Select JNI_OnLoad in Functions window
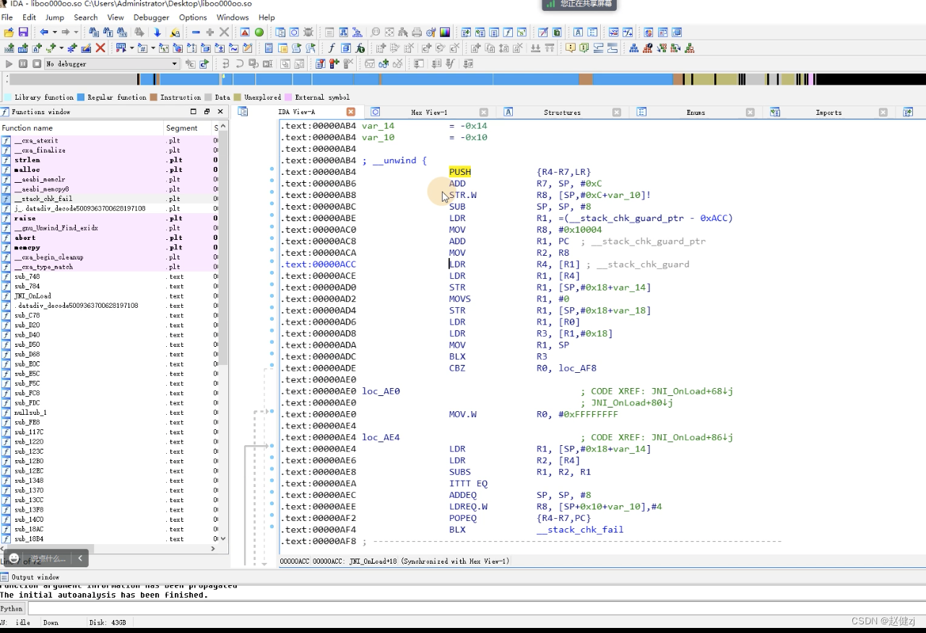926x633 pixels. (x=33, y=296)
